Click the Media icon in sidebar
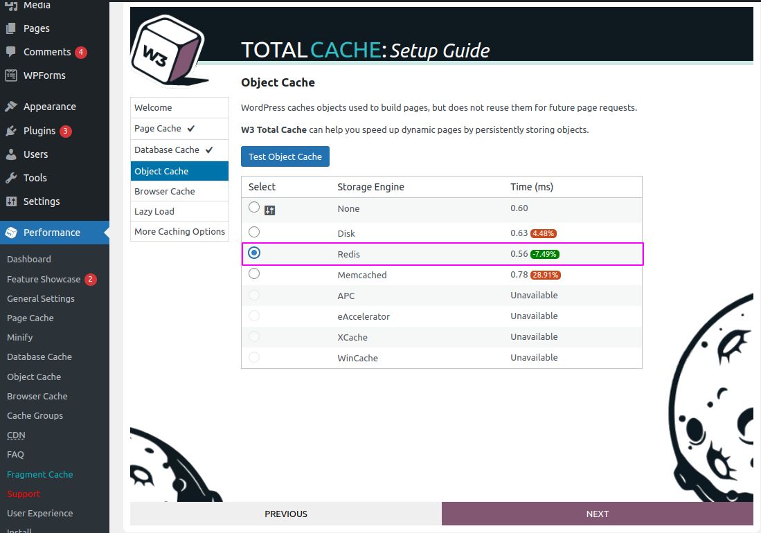The height and width of the screenshot is (533, 761). (x=11, y=5)
